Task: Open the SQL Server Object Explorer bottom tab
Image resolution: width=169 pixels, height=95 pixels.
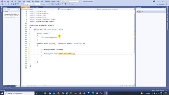Action: coord(6,86)
